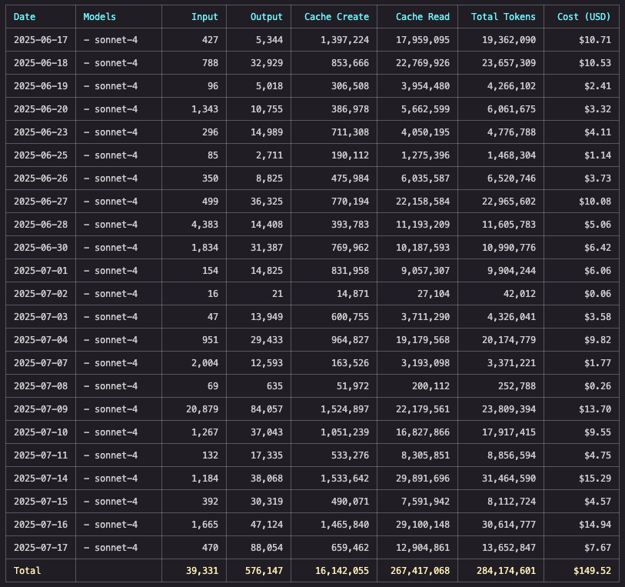Screen dimensions: 625x587
Task: Click the date 2025-07-16
Action: [x=41, y=525]
